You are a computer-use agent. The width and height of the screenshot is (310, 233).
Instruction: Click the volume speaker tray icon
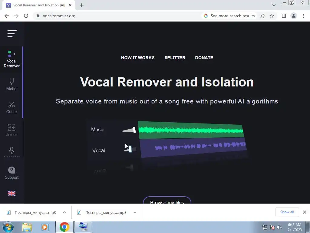pyautogui.click(x=279, y=227)
